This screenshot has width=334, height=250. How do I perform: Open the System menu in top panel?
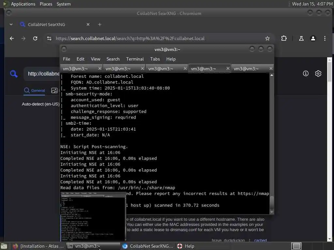click(64, 4)
